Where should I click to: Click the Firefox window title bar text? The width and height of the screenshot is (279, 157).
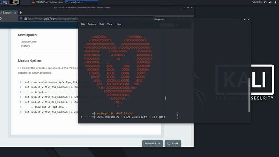[82, 7]
